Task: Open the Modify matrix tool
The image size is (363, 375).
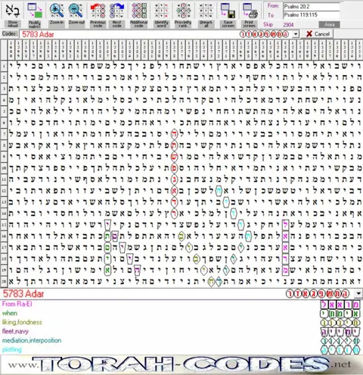Action: [35, 11]
